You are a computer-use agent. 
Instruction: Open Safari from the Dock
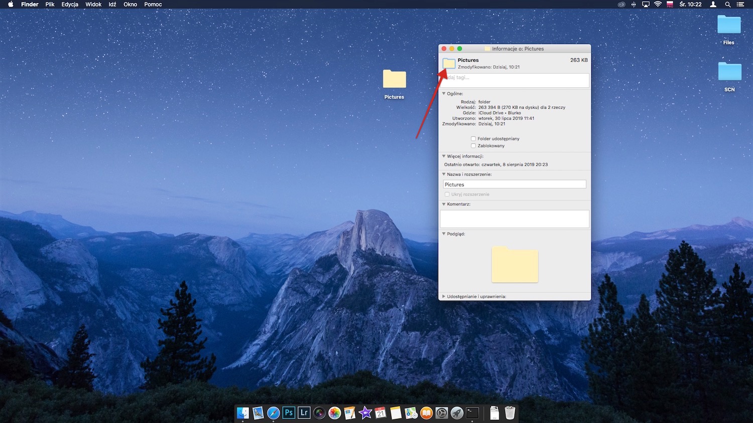[273, 412]
